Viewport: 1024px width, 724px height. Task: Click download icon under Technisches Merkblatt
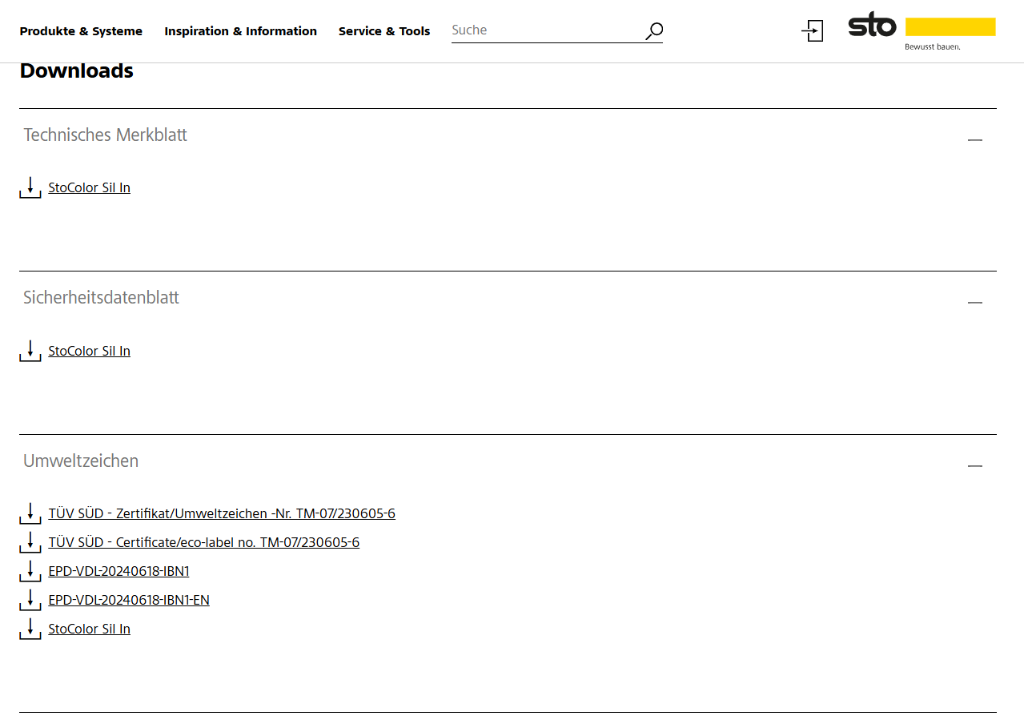pos(30,188)
